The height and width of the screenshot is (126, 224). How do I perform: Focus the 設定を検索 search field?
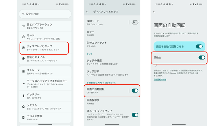tap(45, 14)
